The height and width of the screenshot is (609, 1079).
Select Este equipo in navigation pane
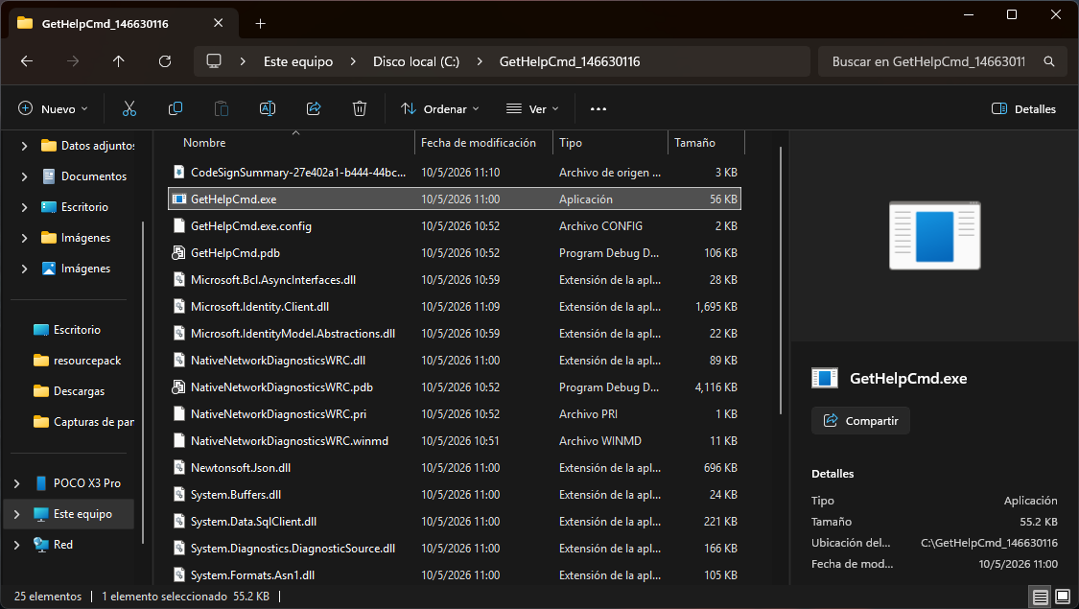[69, 514]
